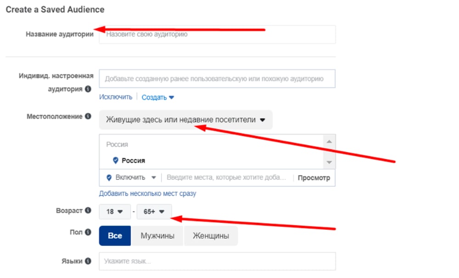Viewport: 459px width, 278px height.
Task: Click location pin icon beside bold Россия
Action: tap(116, 160)
